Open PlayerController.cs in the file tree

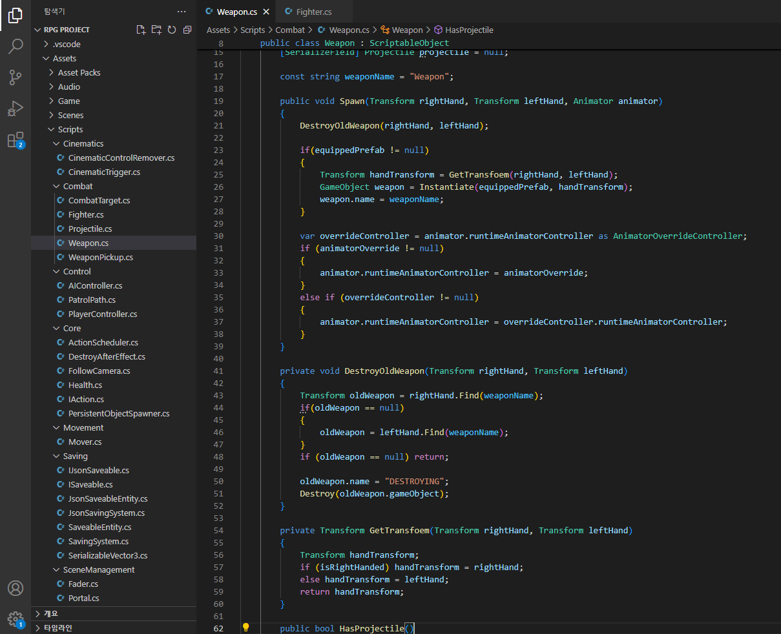102,314
